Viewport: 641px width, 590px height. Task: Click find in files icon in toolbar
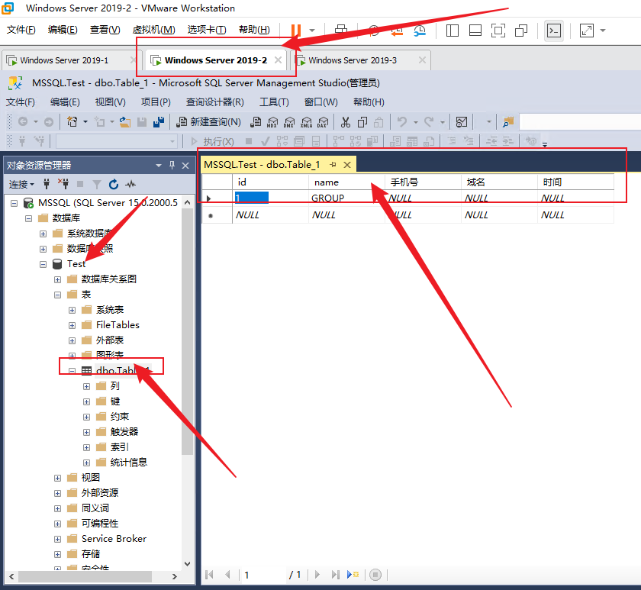(x=508, y=122)
